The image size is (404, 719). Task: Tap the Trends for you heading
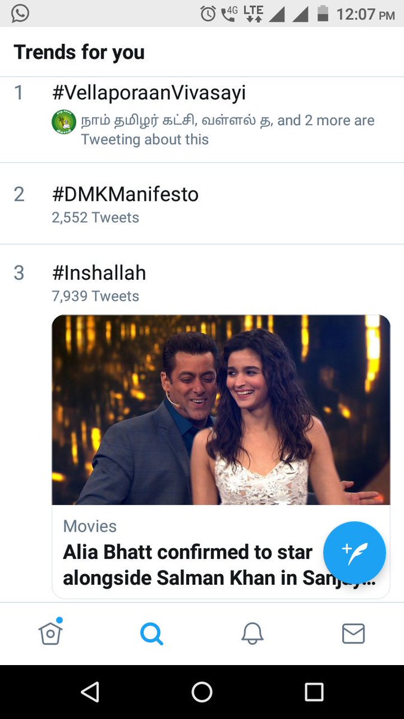(x=79, y=52)
